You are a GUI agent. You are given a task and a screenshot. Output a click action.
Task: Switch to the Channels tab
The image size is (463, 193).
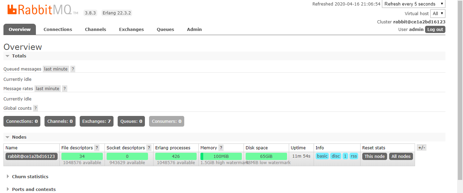click(x=96, y=29)
